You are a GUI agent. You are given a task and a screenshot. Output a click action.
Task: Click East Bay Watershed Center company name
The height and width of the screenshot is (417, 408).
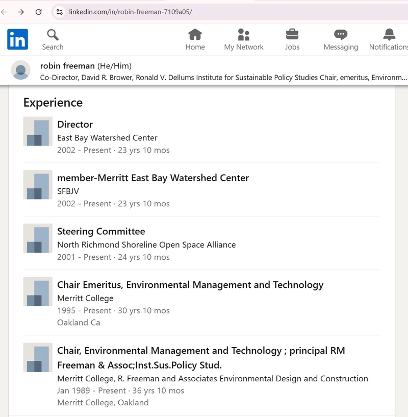107,138
